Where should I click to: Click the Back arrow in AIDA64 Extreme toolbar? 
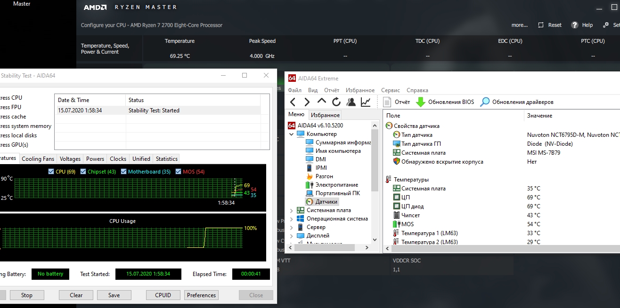point(293,102)
